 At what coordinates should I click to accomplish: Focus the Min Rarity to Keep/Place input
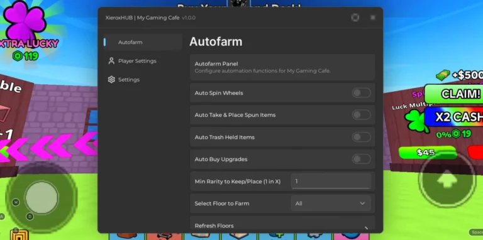coord(331,182)
